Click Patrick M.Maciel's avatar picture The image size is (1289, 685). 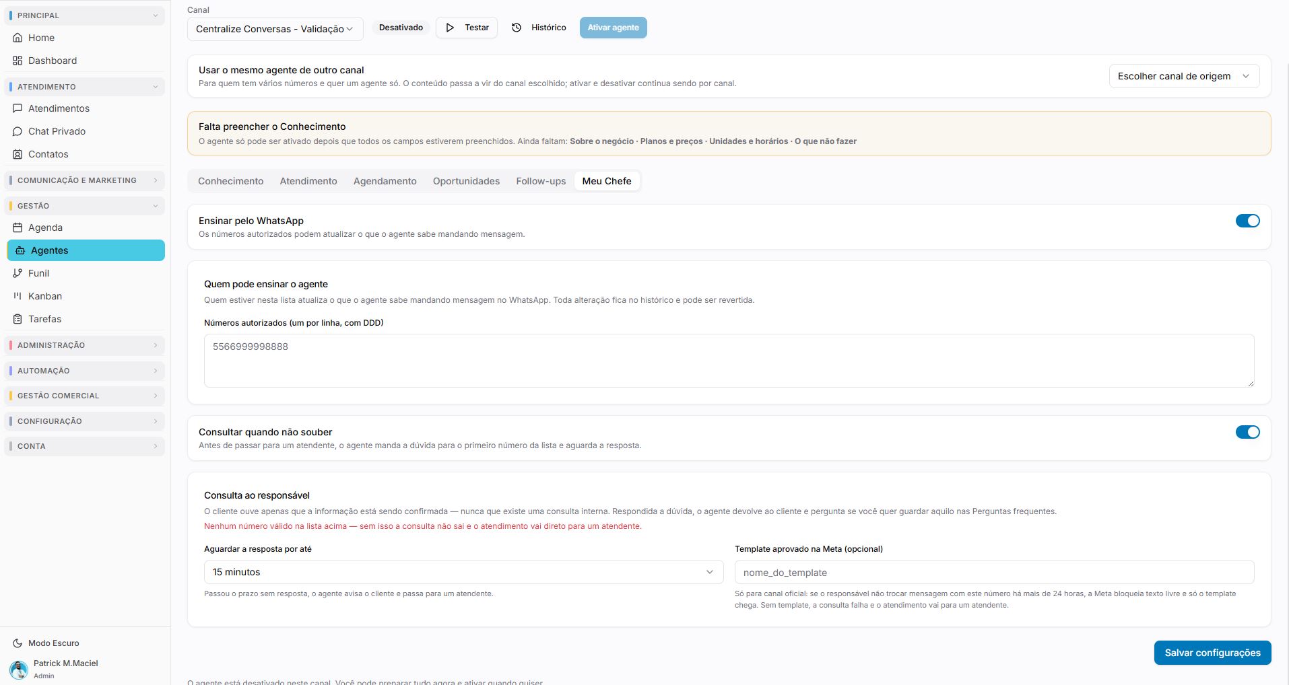(x=19, y=670)
